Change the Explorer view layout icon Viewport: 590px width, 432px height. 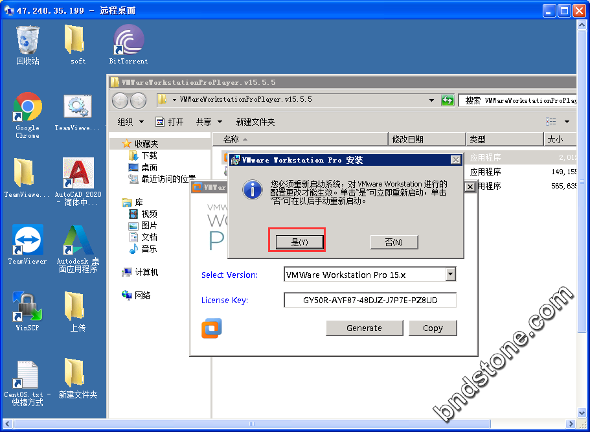point(551,121)
